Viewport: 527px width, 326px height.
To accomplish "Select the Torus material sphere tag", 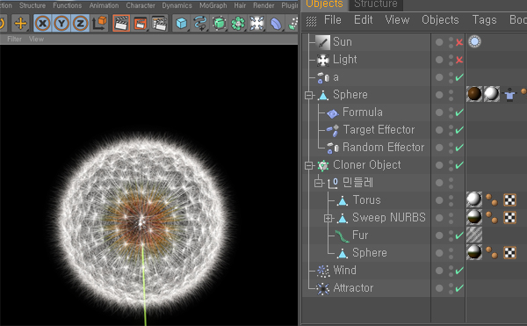I will (474, 199).
